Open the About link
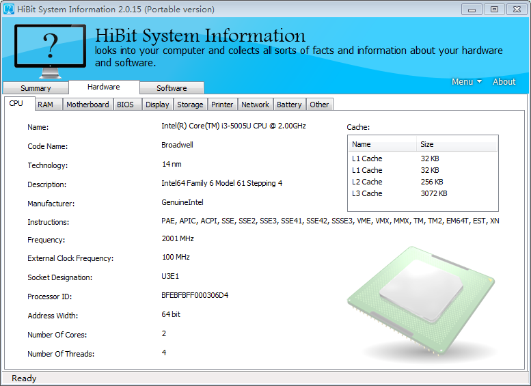The height and width of the screenshot is (386, 531). 504,82
